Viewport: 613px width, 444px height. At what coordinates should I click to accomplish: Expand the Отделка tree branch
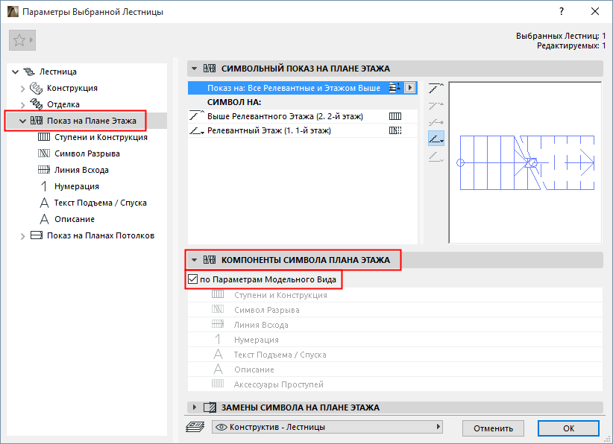pyautogui.click(x=22, y=105)
